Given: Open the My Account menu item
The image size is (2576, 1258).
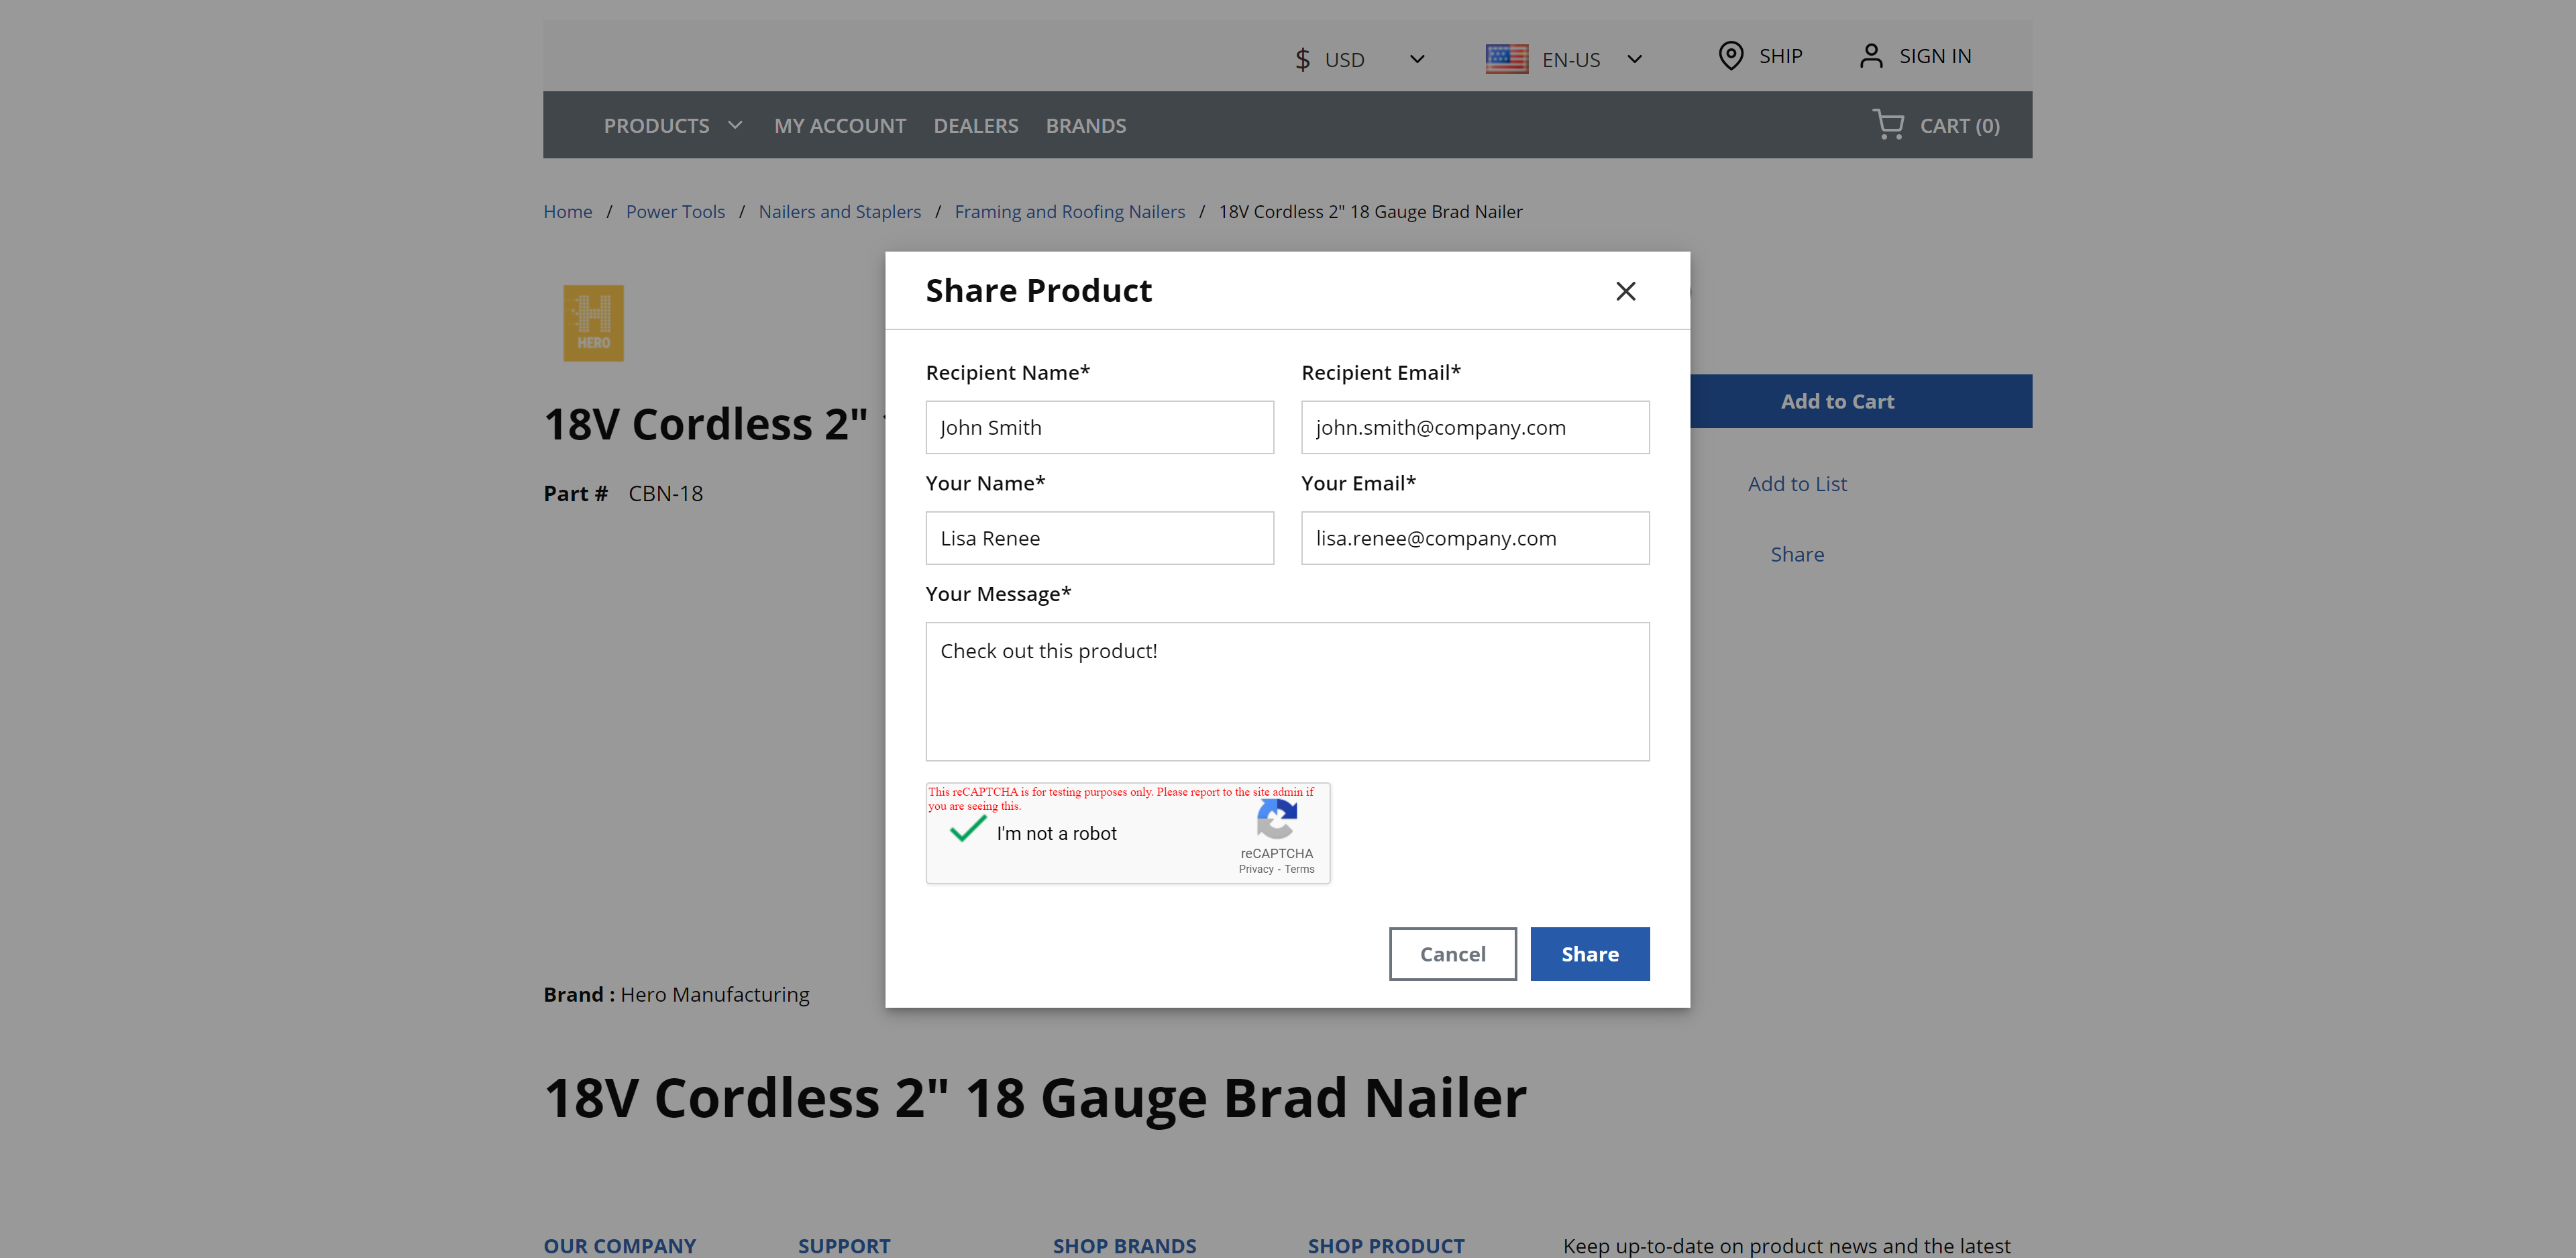Looking at the screenshot, I should [x=840, y=125].
